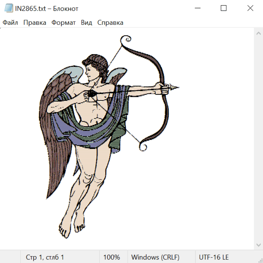
Task: Close the IN2865.txt window
Action: click(250, 8)
